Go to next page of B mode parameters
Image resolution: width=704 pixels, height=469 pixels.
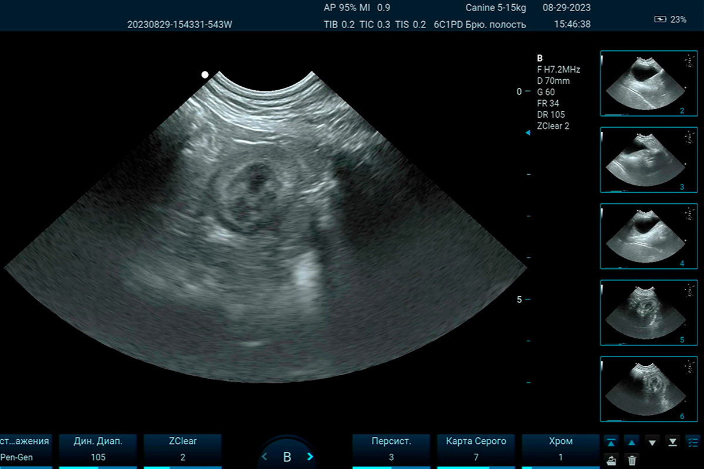pos(310,457)
